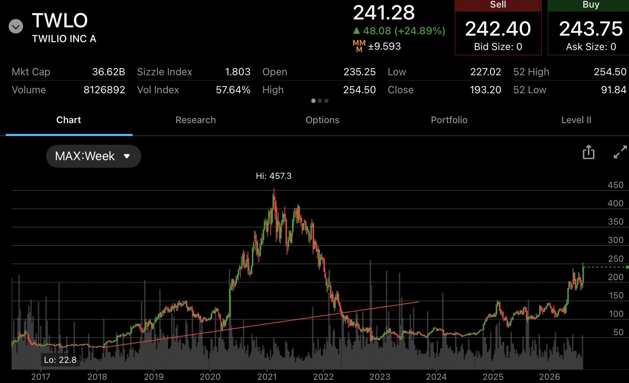Tap the Mkt Cap 36.62B row
This screenshot has height=383, width=629.
click(68, 72)
